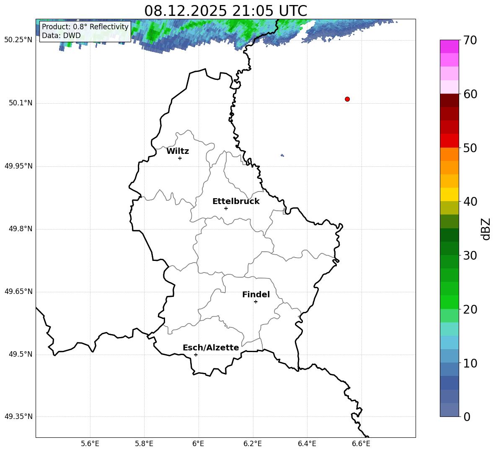
Task: Pick the light blue colorbar segment above 10
Action: pos(449,356)
